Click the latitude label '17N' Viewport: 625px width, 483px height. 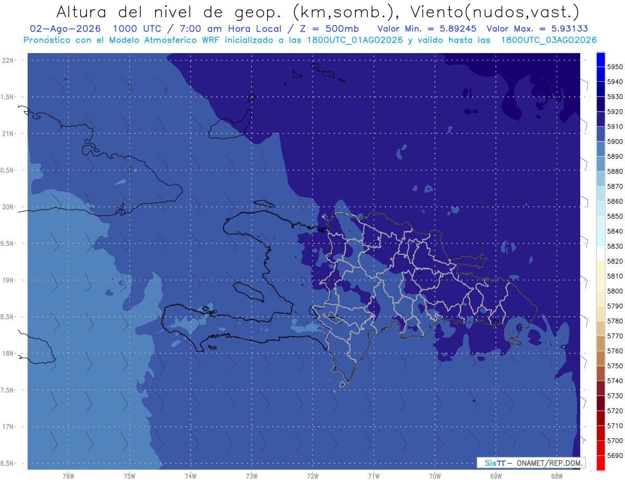click(x=8, y=427)
